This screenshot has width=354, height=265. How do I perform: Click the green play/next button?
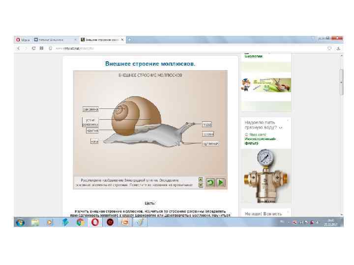coord(221,183)
